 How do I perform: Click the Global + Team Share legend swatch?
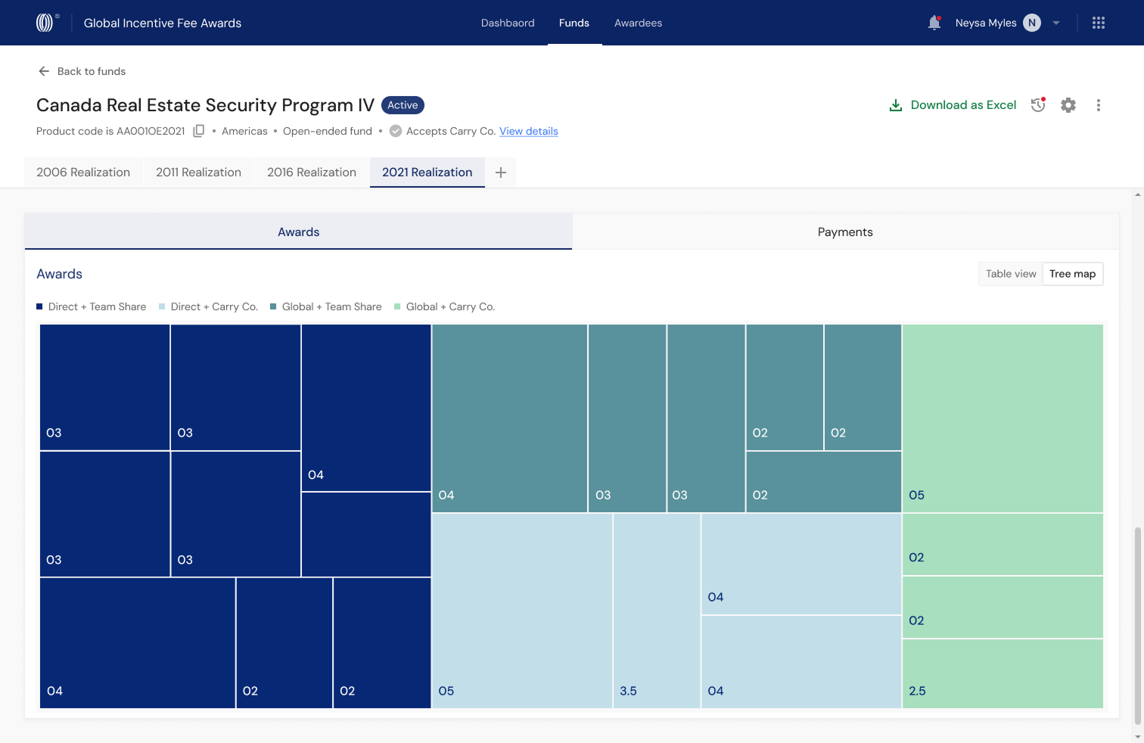tap(273, 306)
